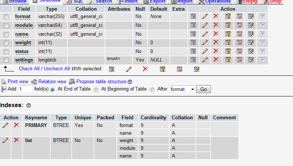Screen dimensions: 293x166
Task: Click browse distinct values icon for name field
Action: coord(193,34)
